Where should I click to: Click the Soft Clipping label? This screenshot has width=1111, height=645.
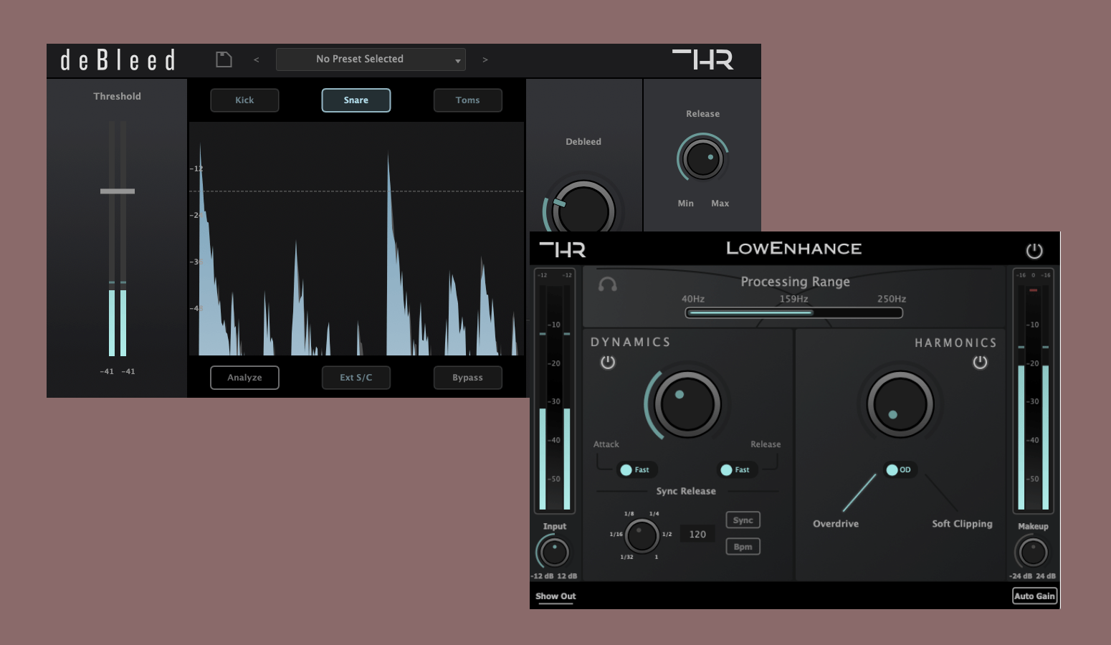point(962,524)
